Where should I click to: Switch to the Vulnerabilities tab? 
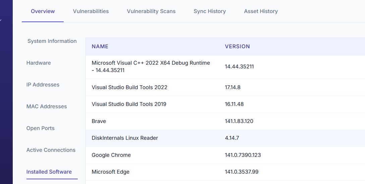point(91,11)
